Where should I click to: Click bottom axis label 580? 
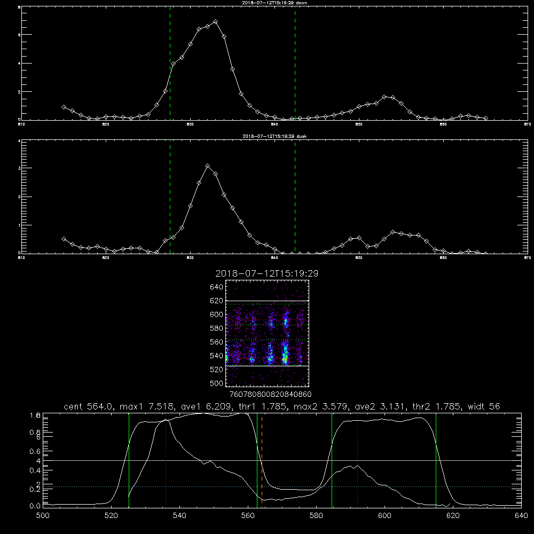coord(316,516)
